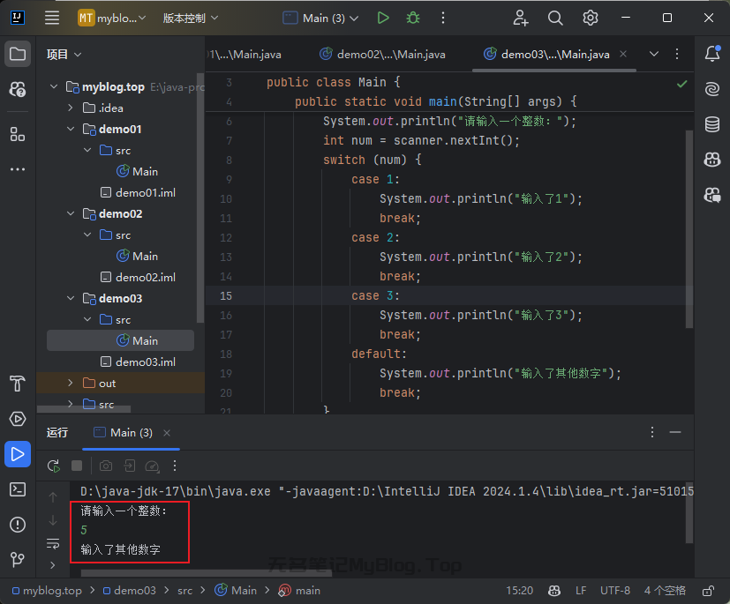Show more tool windows ellipsis

tap(18, 169)
